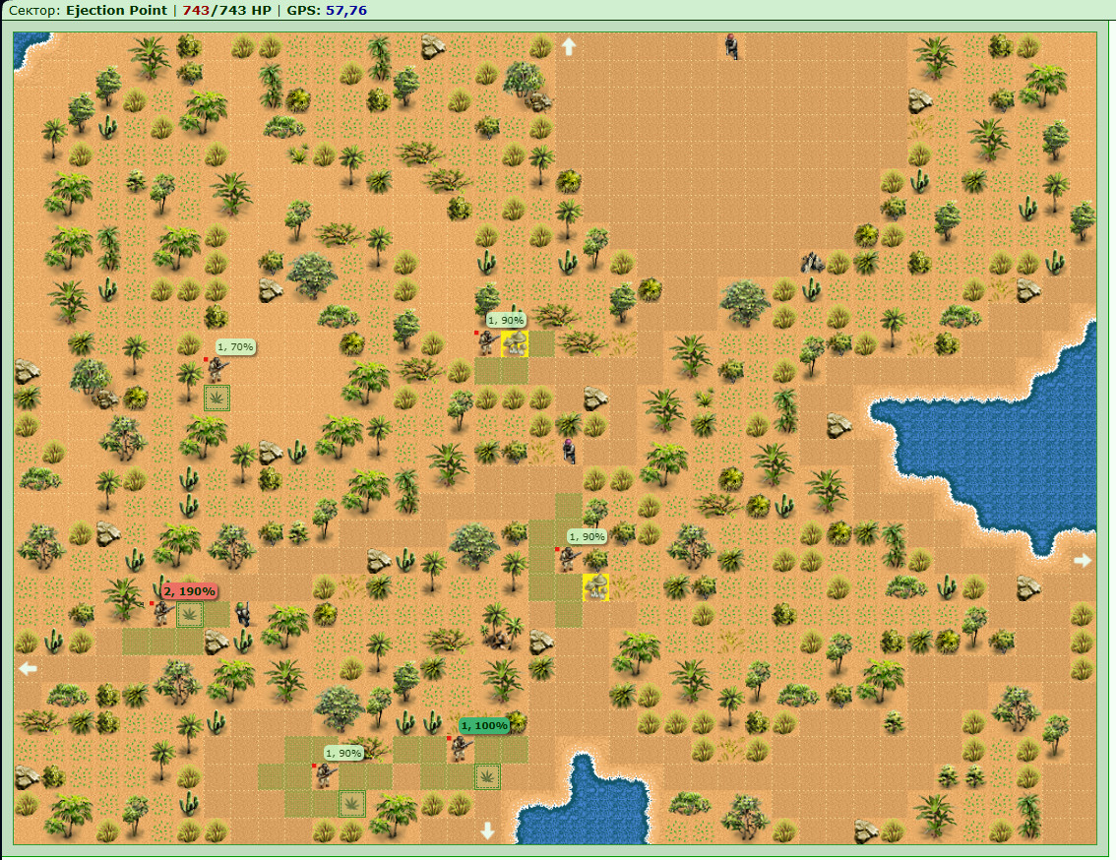Viewport: 1116px width, 860px height.
Task: Click the dark grey rock pile
Action: [812, 262]
